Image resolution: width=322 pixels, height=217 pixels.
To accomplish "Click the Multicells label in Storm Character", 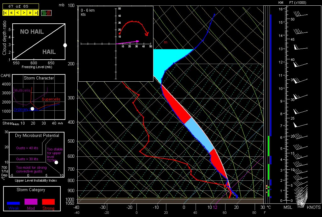I will [x=22, y=91].
